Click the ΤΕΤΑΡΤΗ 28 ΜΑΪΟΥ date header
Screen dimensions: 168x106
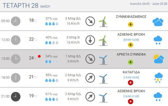point(26,6)
